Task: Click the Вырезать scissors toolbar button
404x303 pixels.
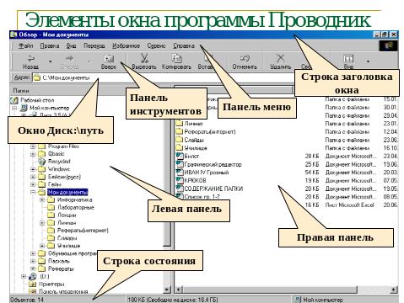Action: [144, 62]
